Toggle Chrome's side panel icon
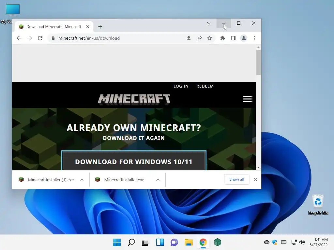 [233, 38]
